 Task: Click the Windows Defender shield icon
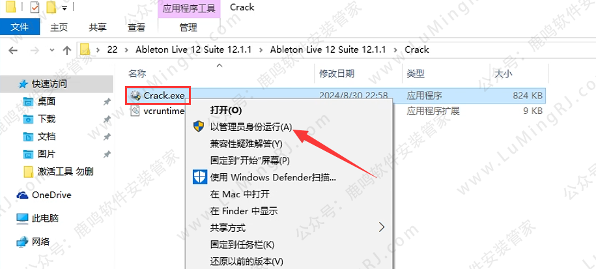(x=199, y=177)
